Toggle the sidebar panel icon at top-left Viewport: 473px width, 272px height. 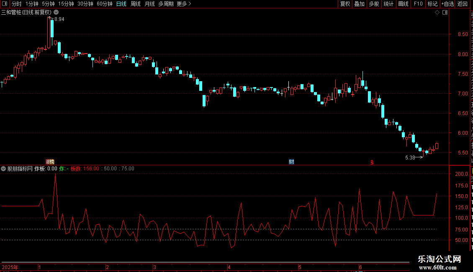pos(5,4)
